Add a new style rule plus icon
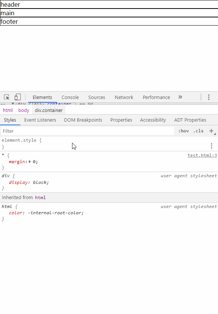This screenshot has width=218, height=314. (211, 131)
